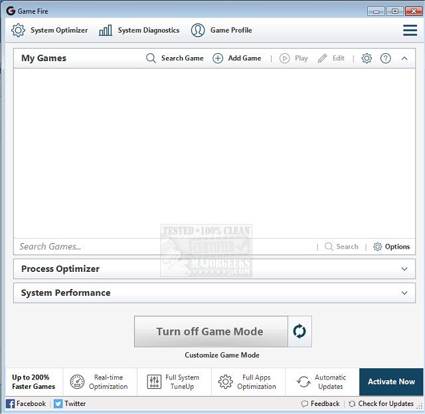Image resolution: width=425 pixels, height=414 pixels.
Task: Click the Add Game plus icon
Action: 218,58
